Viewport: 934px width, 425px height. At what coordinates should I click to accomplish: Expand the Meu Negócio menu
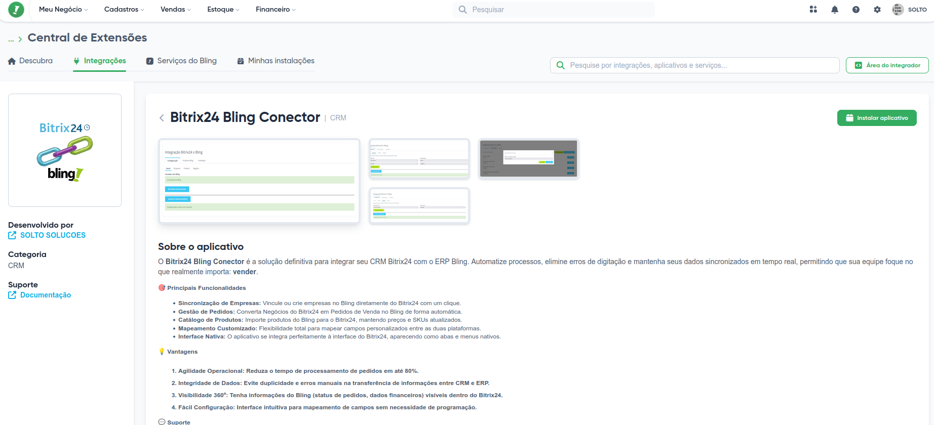(x=63, y=10)
